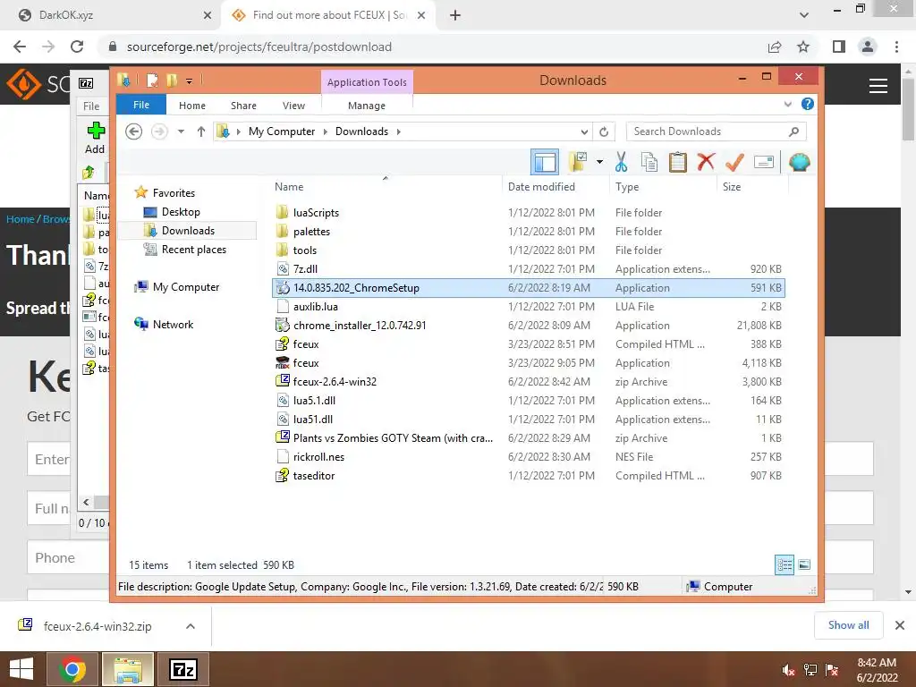
Task: Click the orange checkmark Properties icon
Action: click(x=734, y=162)
